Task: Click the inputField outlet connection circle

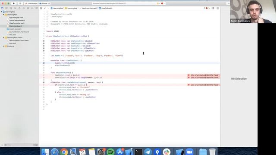Action: pos(44,48)
